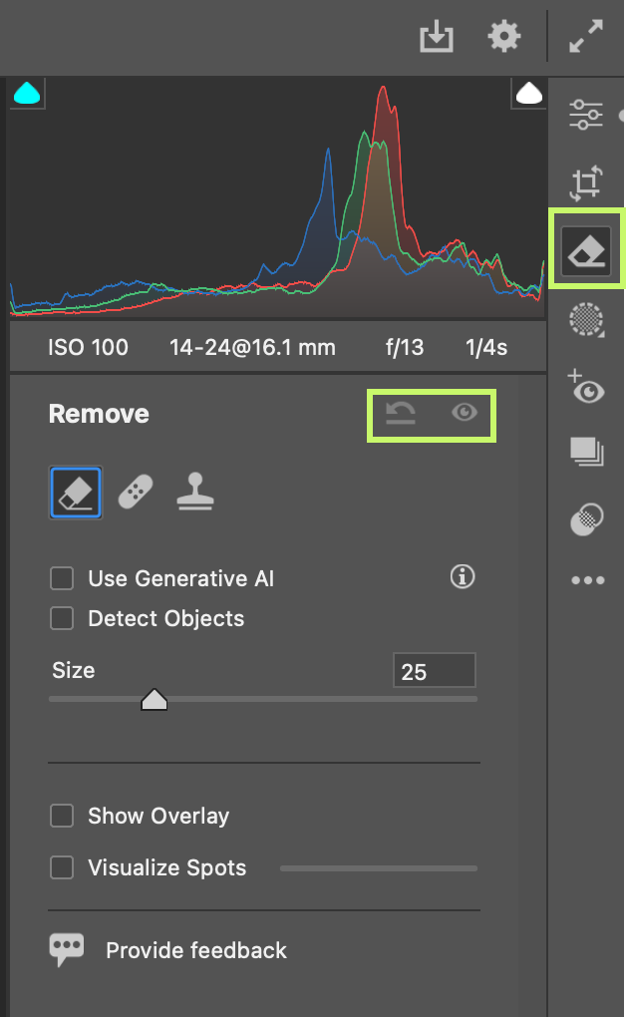Click the reset Remove edits arrow
The width and height of the screenshot is (626, 1017).
[x=401, y=413]
